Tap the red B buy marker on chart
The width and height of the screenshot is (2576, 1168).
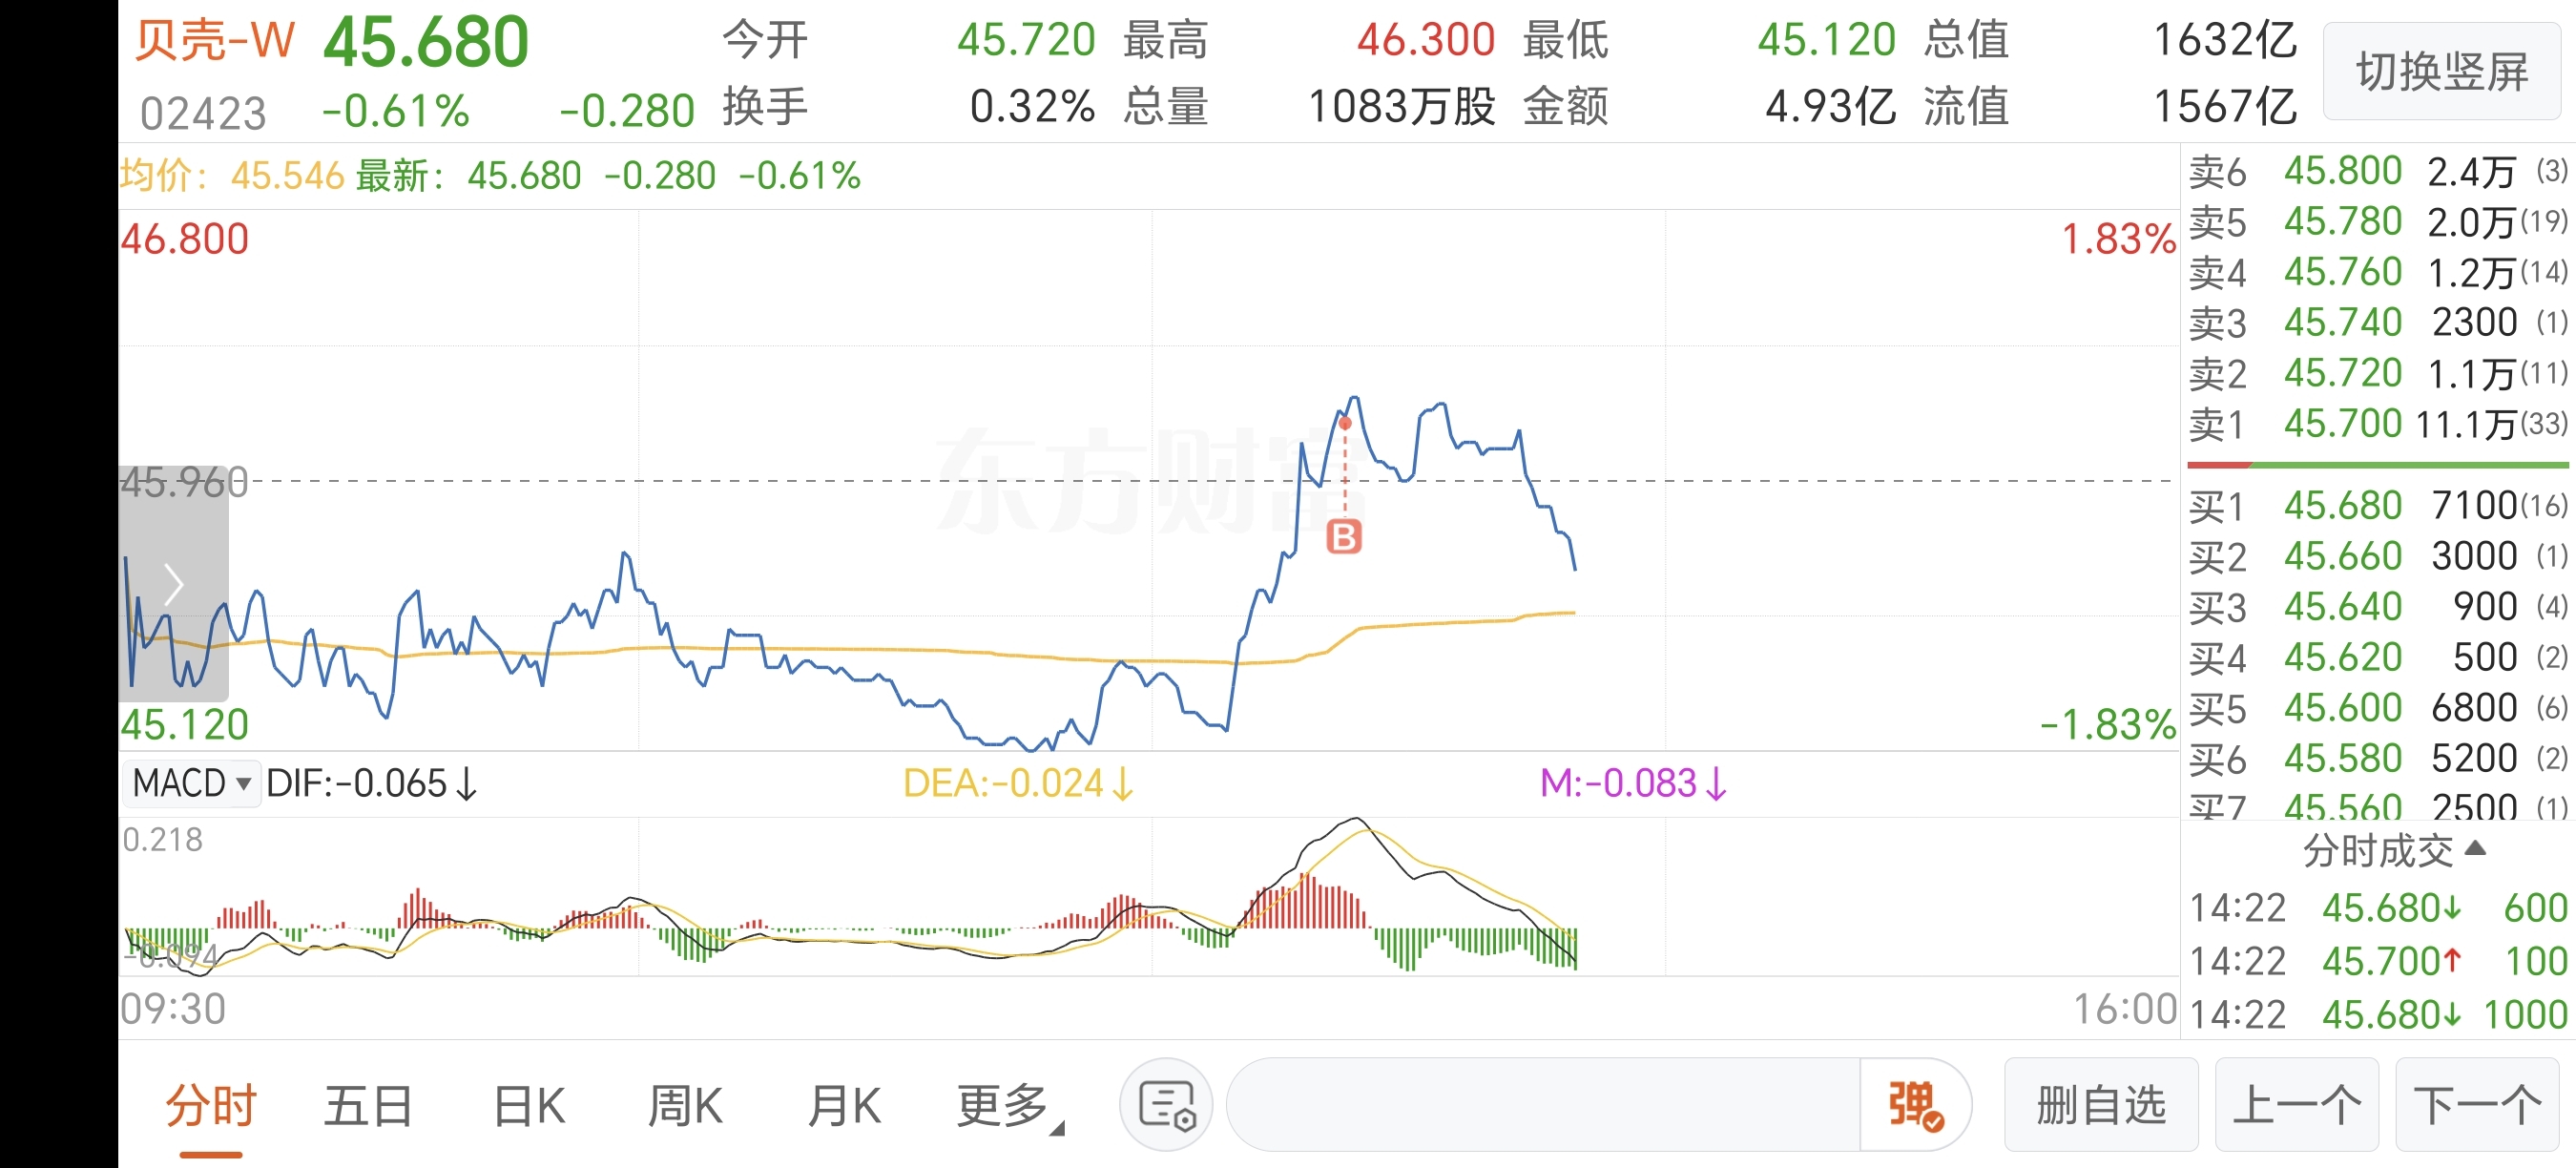(1343, 537)
